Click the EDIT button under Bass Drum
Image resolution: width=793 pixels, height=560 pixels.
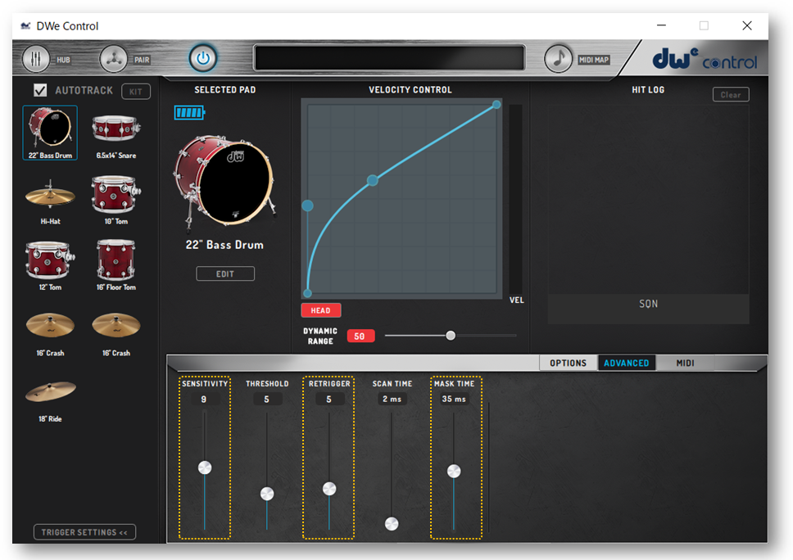(225, 273)
